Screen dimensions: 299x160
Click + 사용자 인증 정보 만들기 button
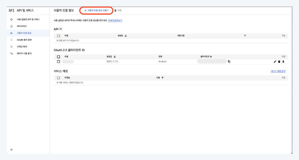pyautogui.click(x=96, y=11)
